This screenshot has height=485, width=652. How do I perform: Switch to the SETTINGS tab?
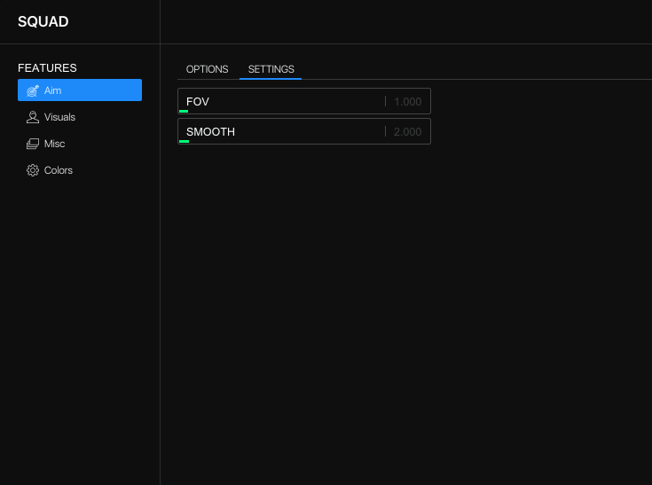(271, 69)
